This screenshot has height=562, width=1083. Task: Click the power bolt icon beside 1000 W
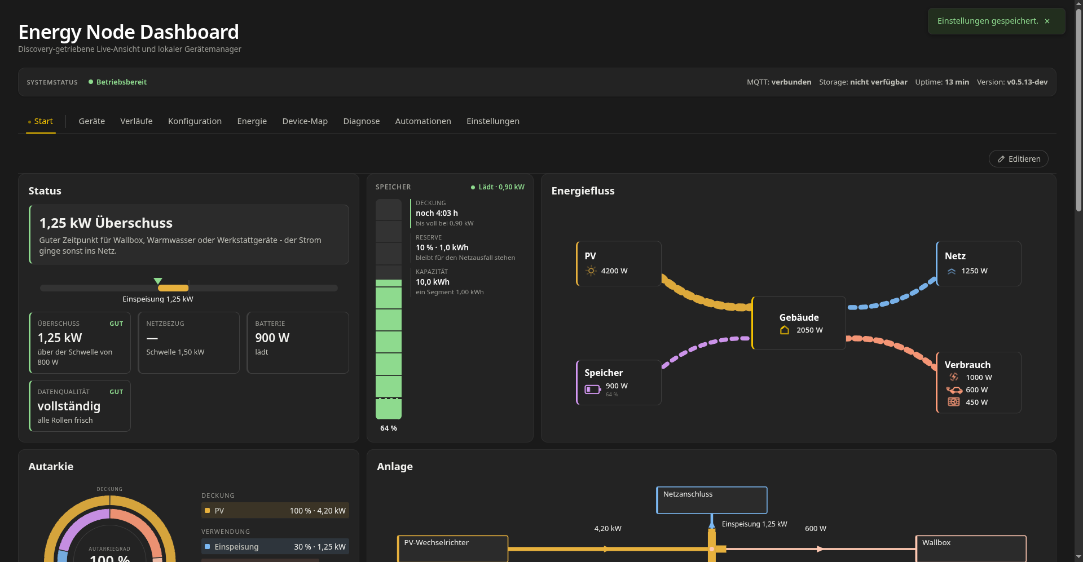954,377
